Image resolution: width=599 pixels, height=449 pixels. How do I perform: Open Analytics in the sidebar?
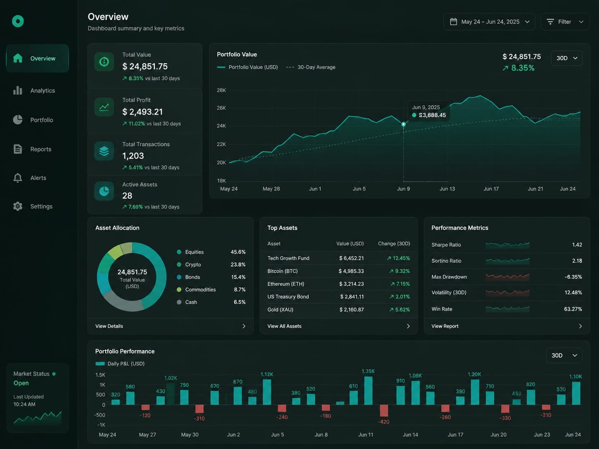pos(37,91)
